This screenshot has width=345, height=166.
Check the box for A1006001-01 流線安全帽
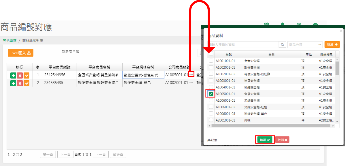[211, 100]
